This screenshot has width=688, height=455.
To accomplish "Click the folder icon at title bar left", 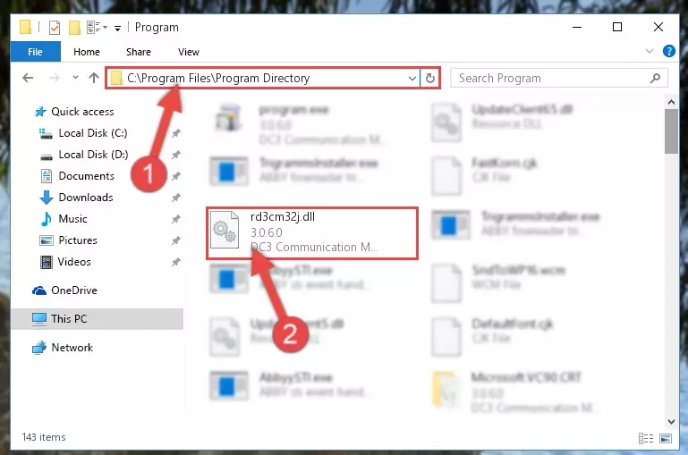I will [25, 28].
